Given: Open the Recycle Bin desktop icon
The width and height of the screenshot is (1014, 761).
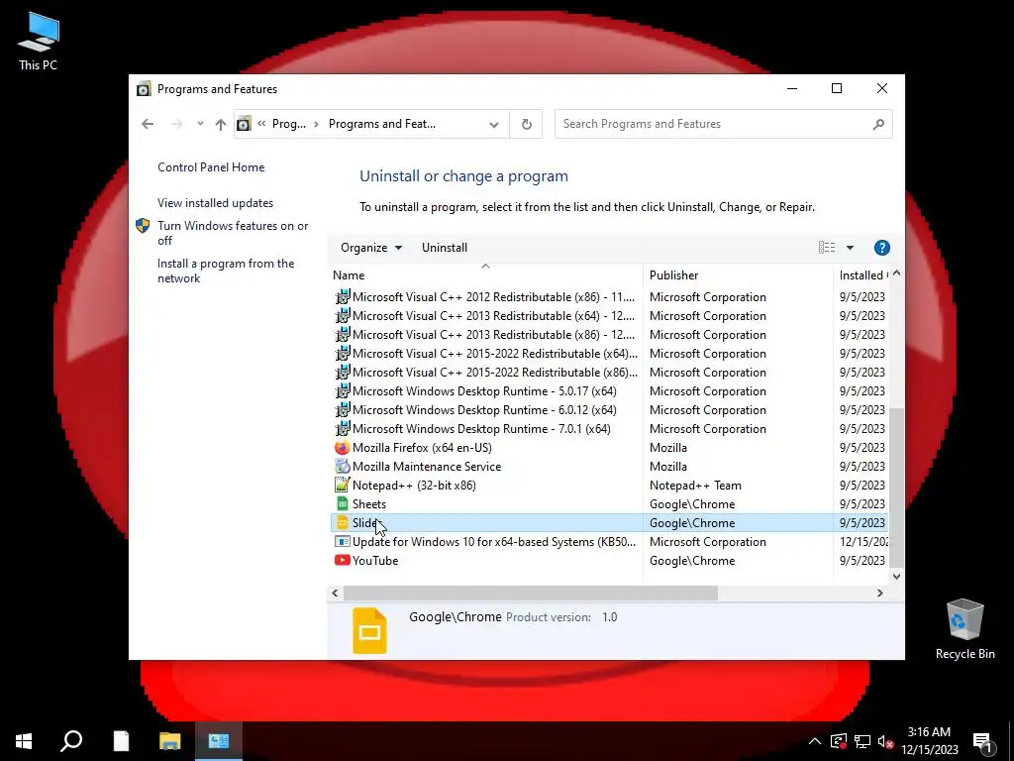Looking at the screenshot, I should 964,629.
